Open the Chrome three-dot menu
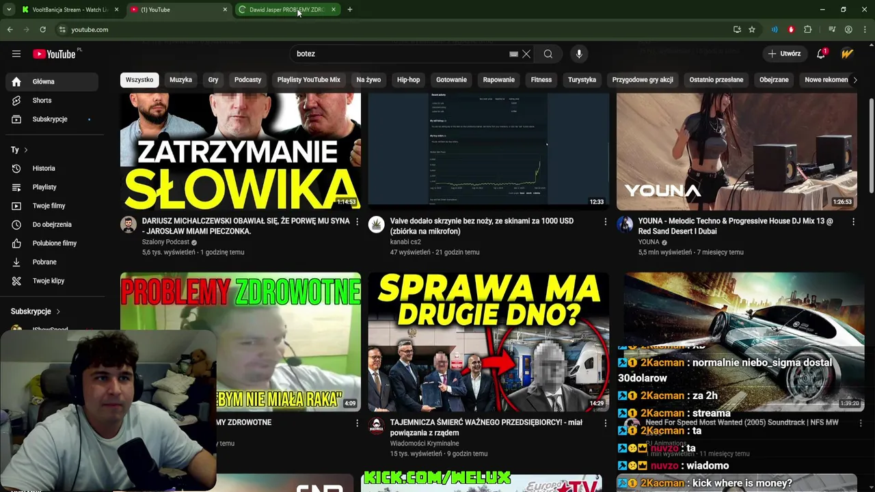This screenshot has width=875, height=492. pos(865,29)
